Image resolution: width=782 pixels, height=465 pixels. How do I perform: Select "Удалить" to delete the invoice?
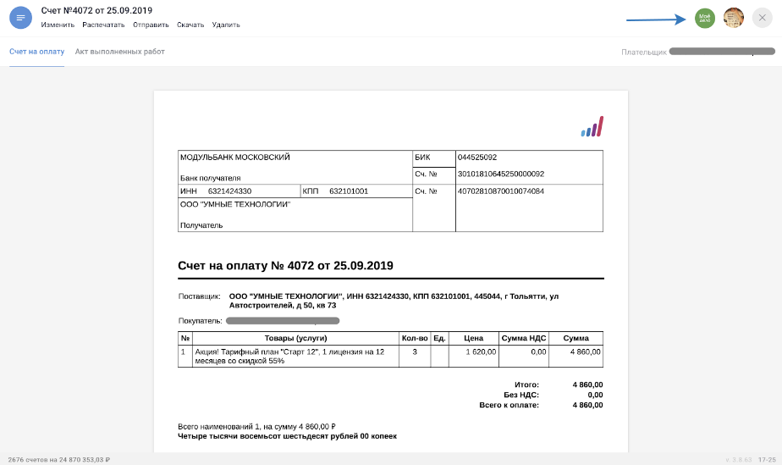point(226,25)
